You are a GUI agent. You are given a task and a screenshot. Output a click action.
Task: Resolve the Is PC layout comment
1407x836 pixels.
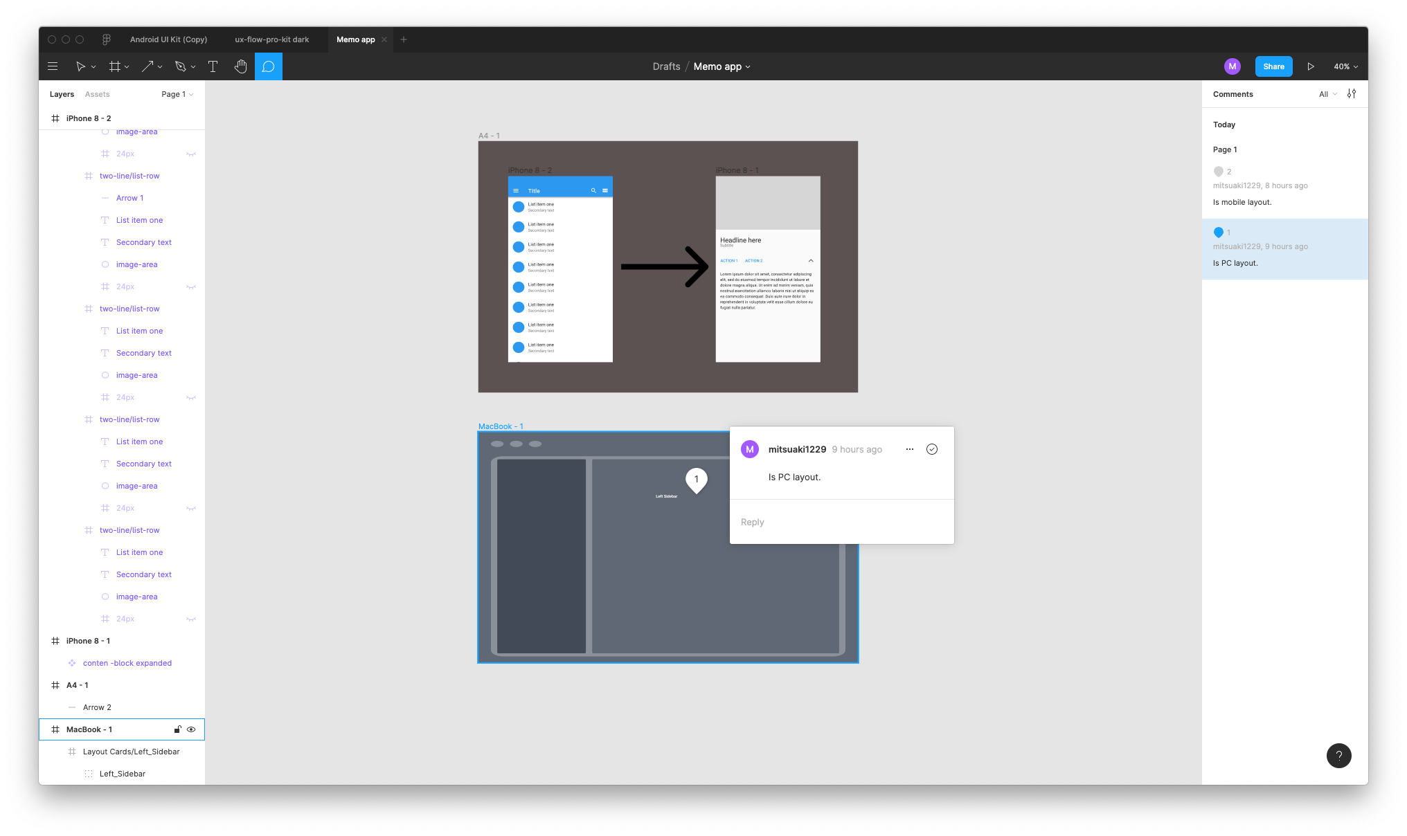pos(932,449)
